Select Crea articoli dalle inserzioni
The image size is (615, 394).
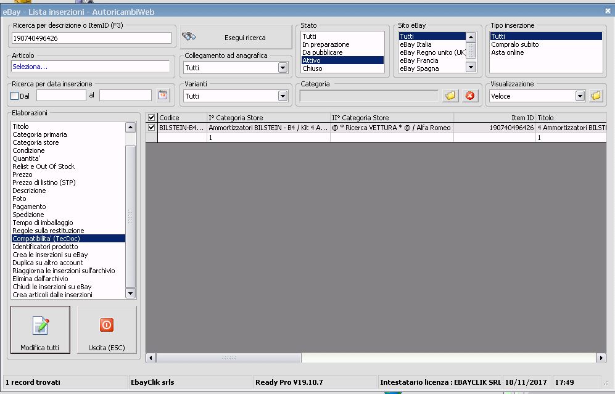[x=68, y=295]
